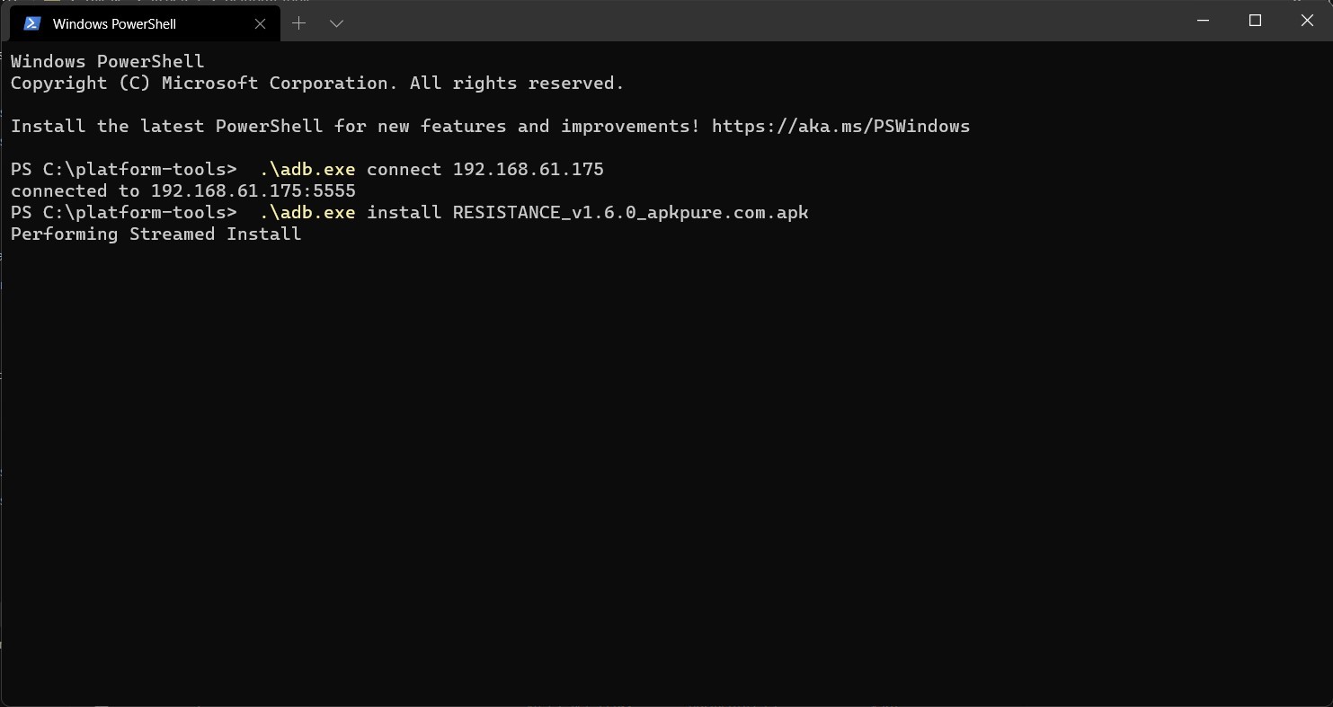Click the 192.168.61.175 address in the connect command

pyautogui.click(x=528, y=170)
